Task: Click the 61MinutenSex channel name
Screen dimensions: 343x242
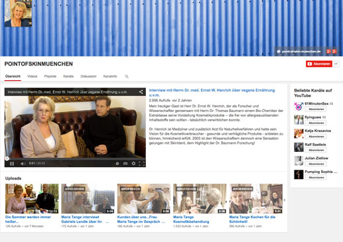Action: [x=316, y=103]
